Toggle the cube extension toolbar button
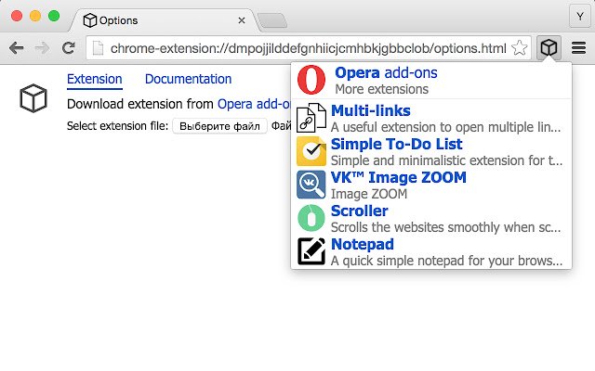Screen dimensions: 595x371 coord(549,47)
